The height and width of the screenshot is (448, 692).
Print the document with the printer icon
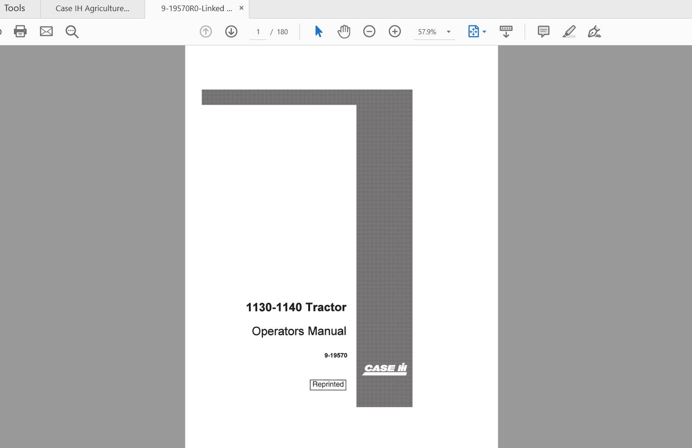tap(20, 32)
